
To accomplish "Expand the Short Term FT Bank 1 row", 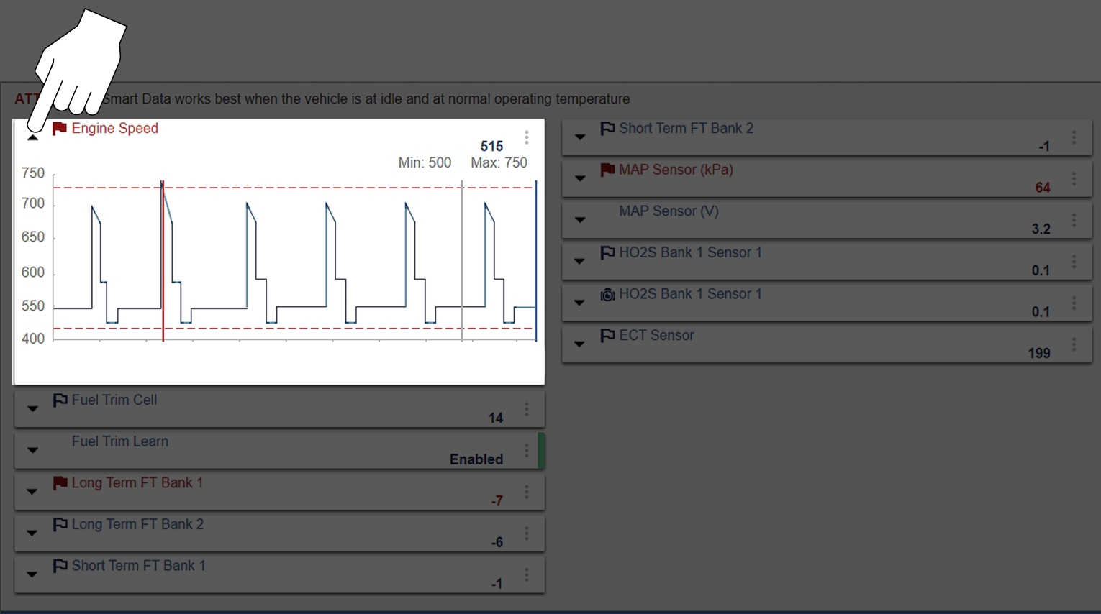I will pos(32,574).
